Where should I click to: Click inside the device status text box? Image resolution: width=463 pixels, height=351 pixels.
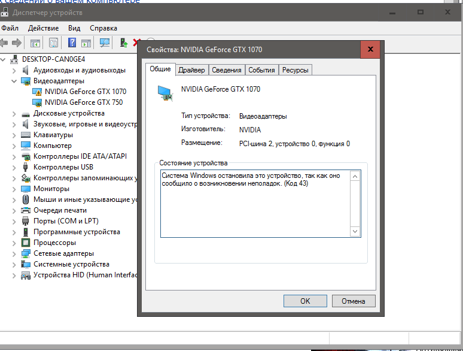tap(255, 204)
